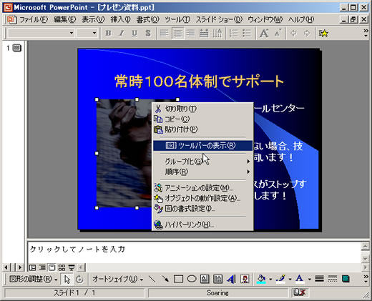Viewport: 372px width, 301px height.
Task: Click the Promote left arrow button
Action: (x=293, y=33)
